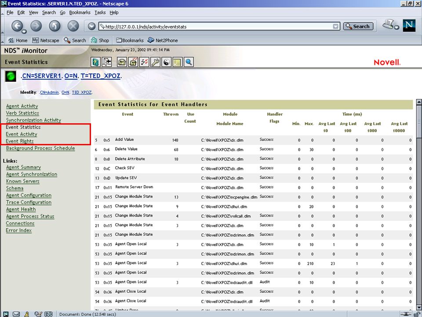Click the CN=SERVER1 header link
This screenshot has width=422, height=317.
pyautogui.click(x=41, y=76)
